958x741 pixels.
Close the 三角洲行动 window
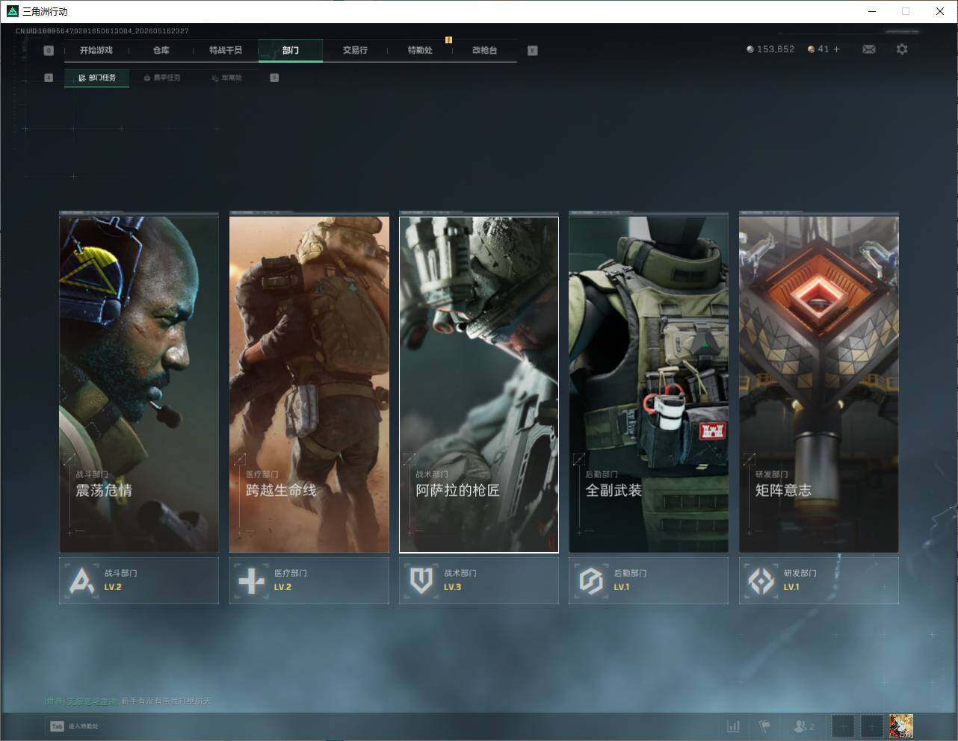pyautogui.click(x=940, y=11)
